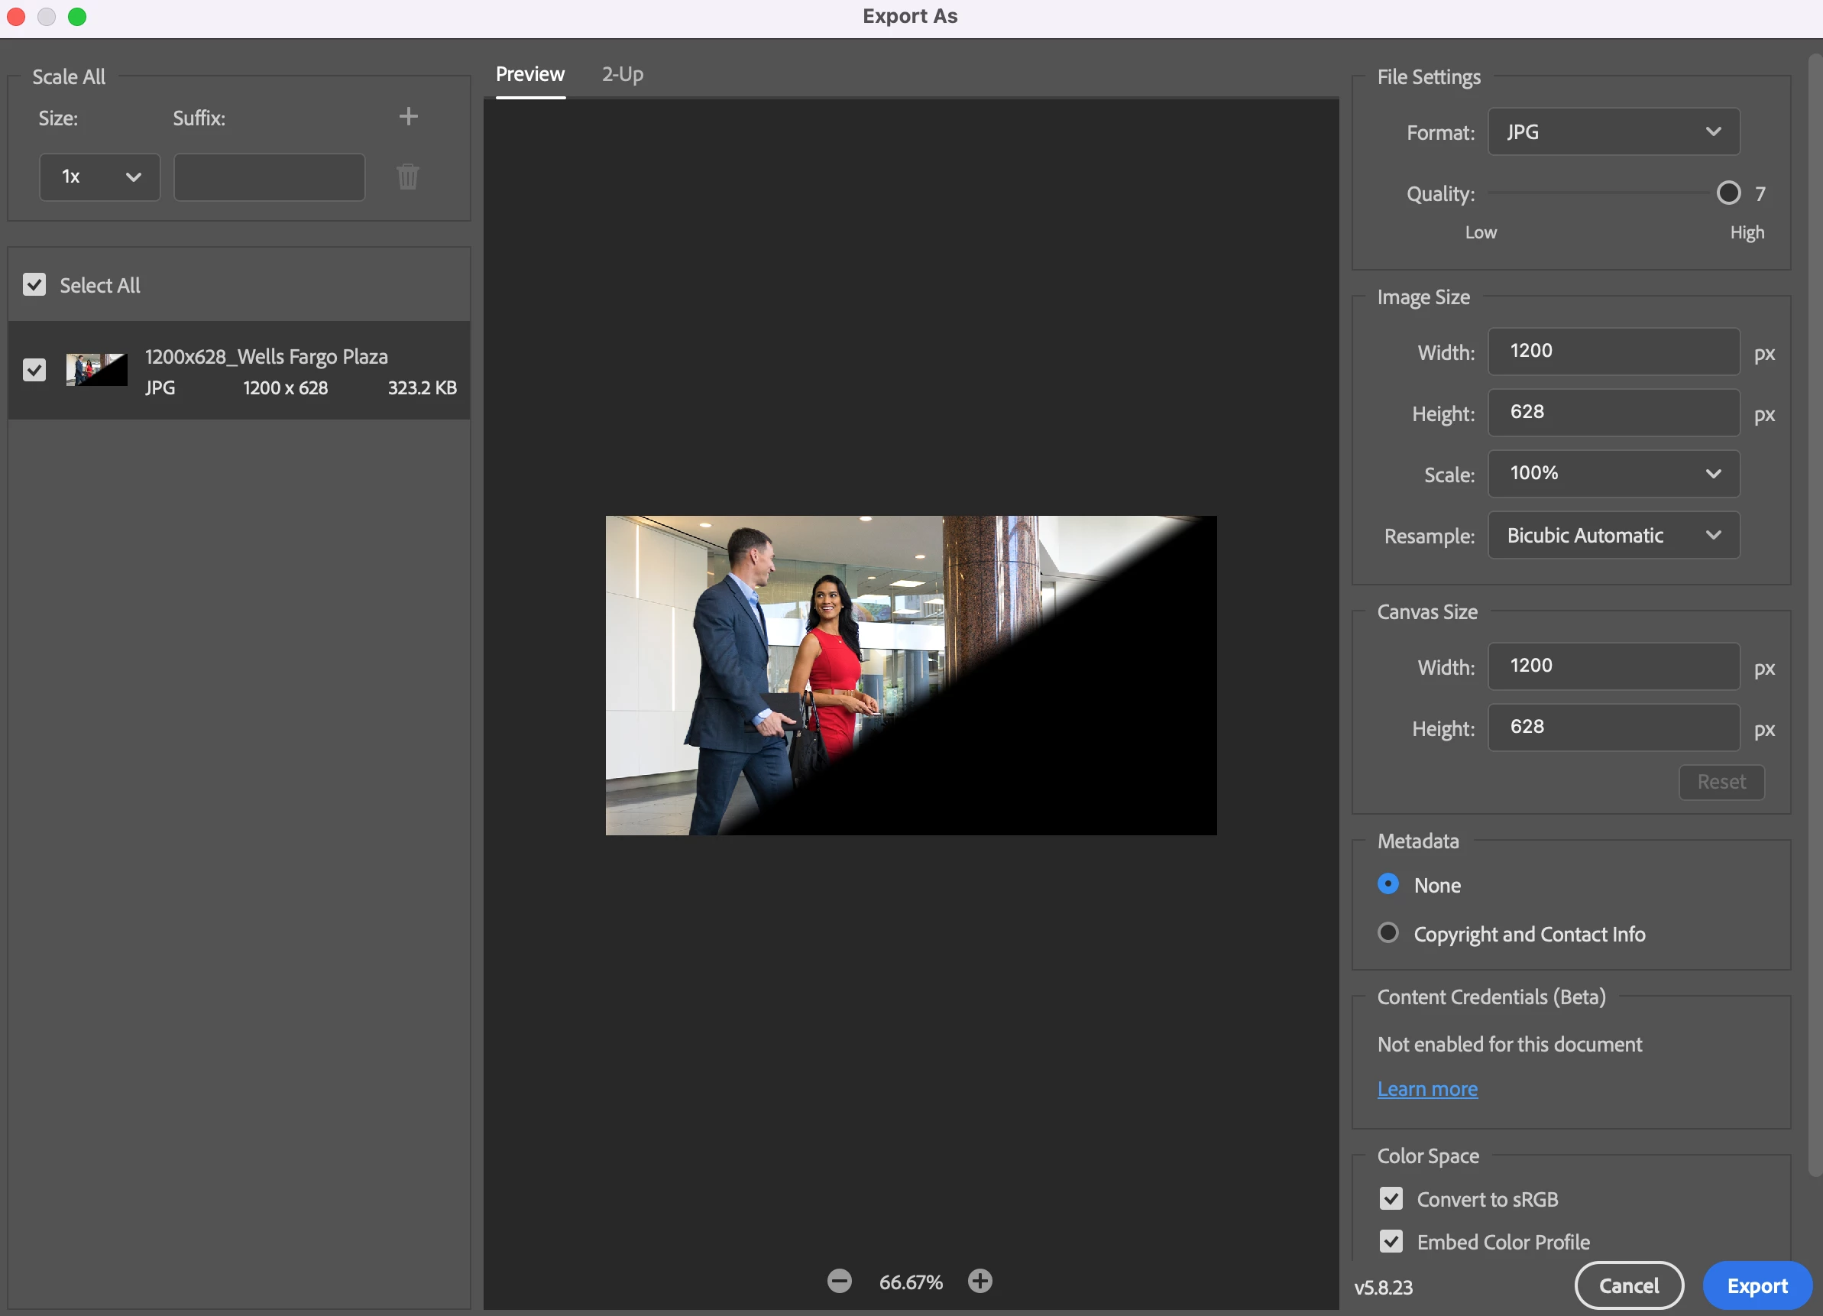This screenshot has width=1823, height=1316.
Task: Uncheck the Select All checkbox
Action: tap(34, 284)
